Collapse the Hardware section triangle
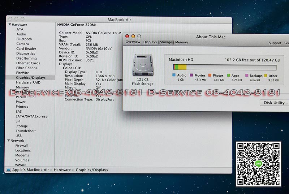Screen dimensions: 289x194 coord(10,24)
